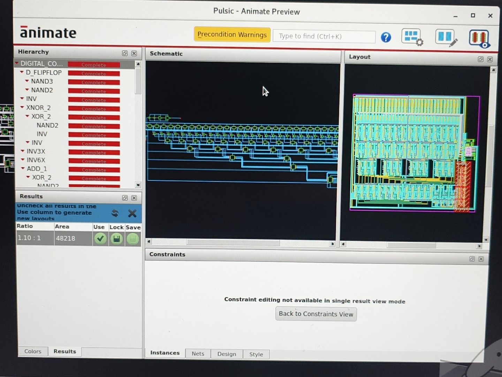
Task: Click the Schematic scrollbar left arrow
Action: tap(149, 241)
